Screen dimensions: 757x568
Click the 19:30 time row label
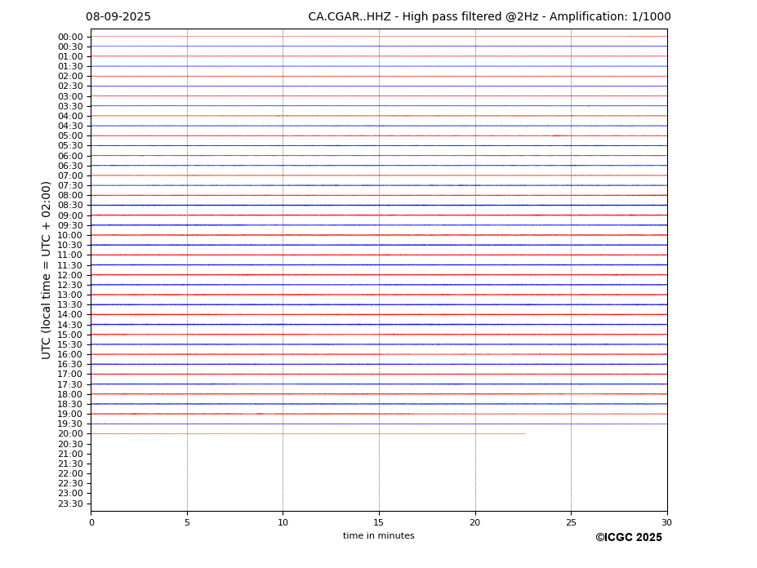pyautogui.click(x=70, y=424)
